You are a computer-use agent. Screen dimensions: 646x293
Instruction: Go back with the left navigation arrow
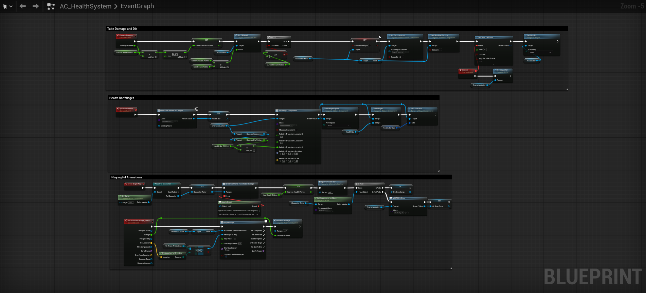point(23,6)
